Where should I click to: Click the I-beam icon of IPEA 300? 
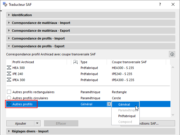coord(9,80)
